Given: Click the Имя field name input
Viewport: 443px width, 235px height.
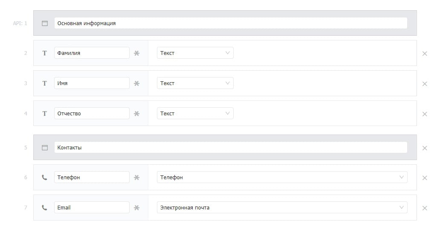Looking at the screenshot, I should [x=92, y=83].
